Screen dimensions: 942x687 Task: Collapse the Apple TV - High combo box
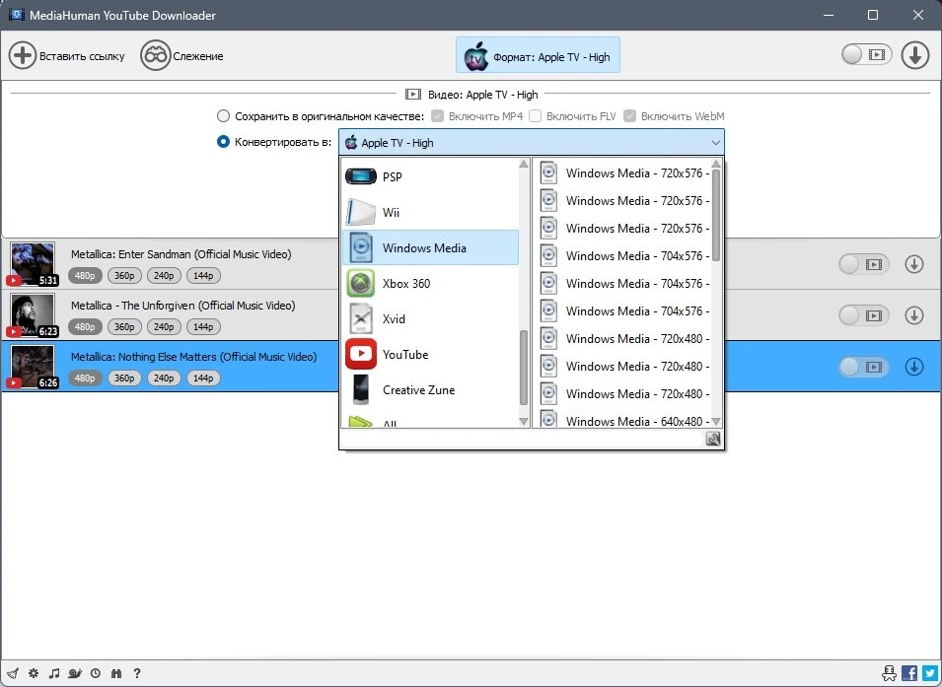coord(531,142)
